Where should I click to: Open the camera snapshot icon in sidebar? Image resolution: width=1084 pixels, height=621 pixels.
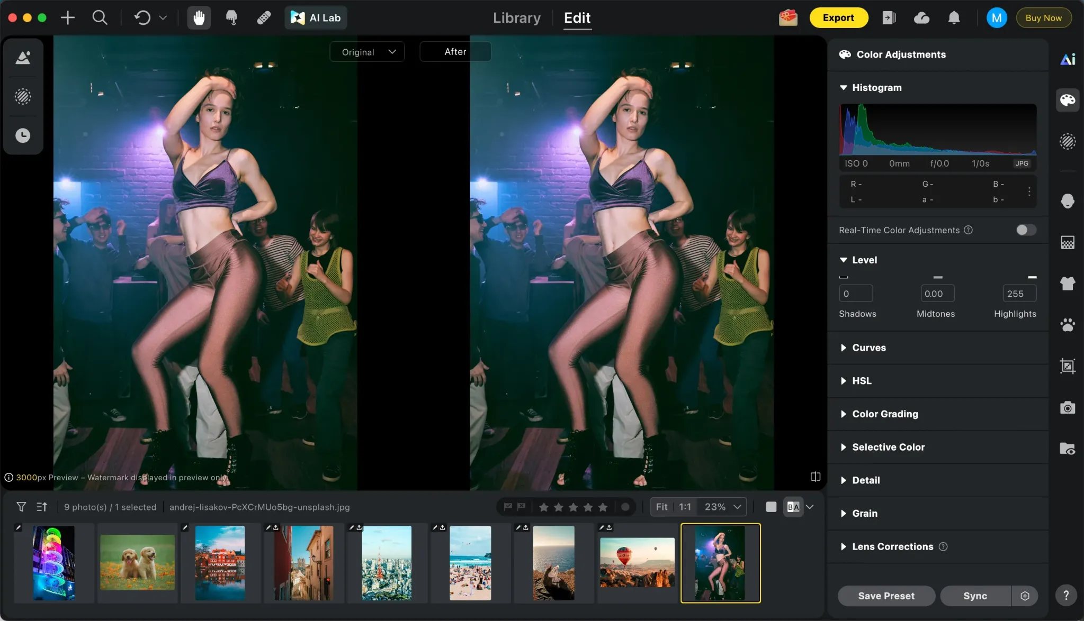[1068, 407]
